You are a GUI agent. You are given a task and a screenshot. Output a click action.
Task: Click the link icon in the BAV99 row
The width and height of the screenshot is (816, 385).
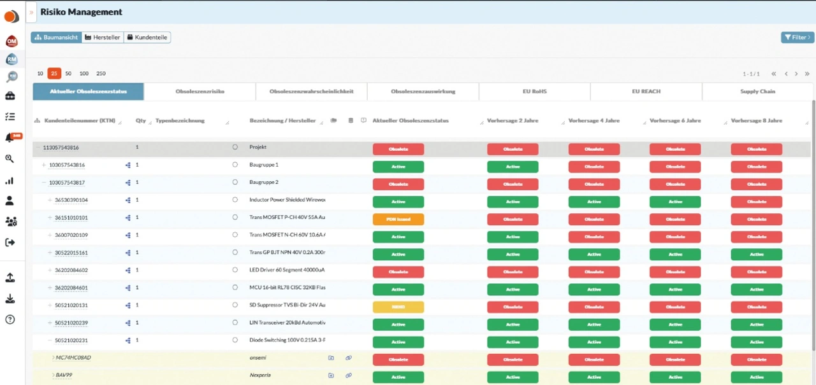point(349,375)
